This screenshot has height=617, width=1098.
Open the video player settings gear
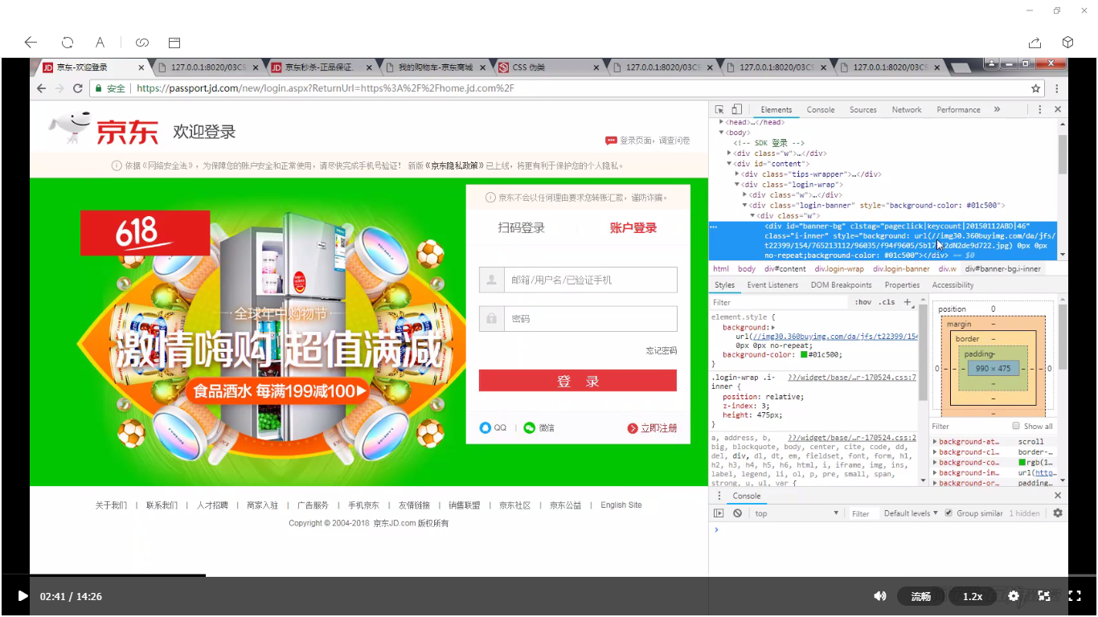[1014, 596]
